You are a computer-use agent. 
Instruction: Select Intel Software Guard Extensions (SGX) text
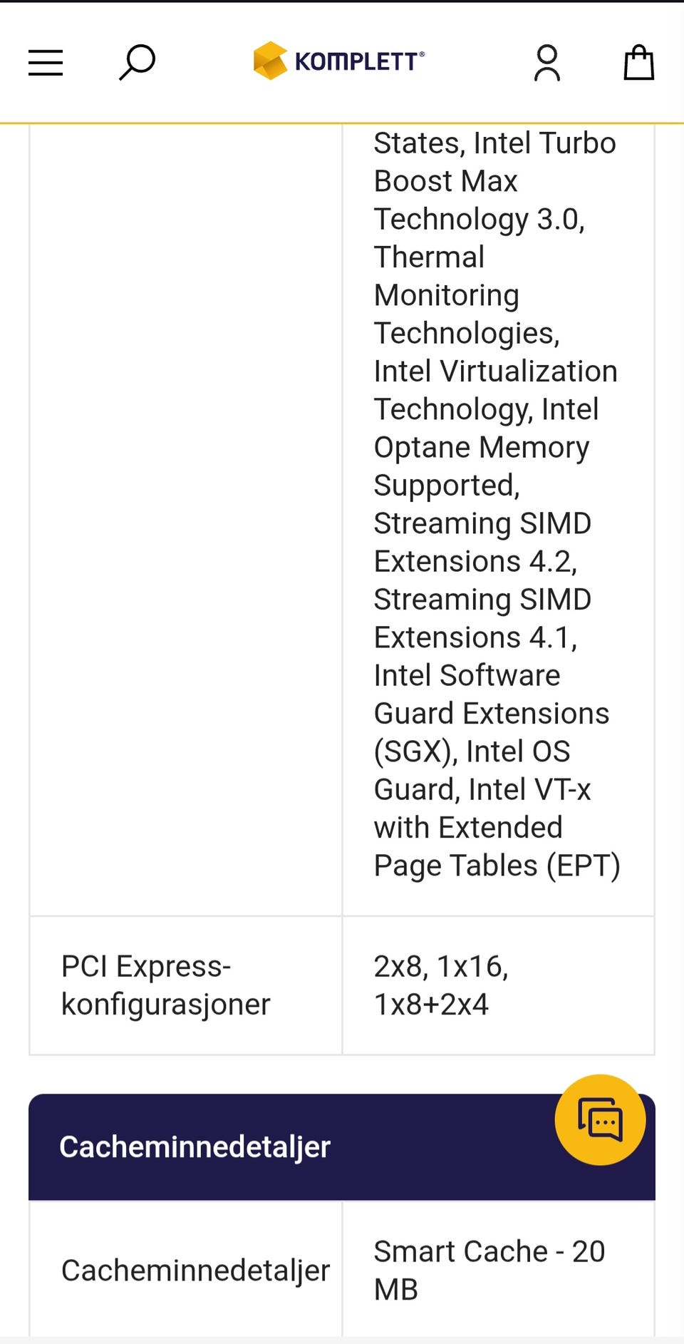[x=491, y=714]
